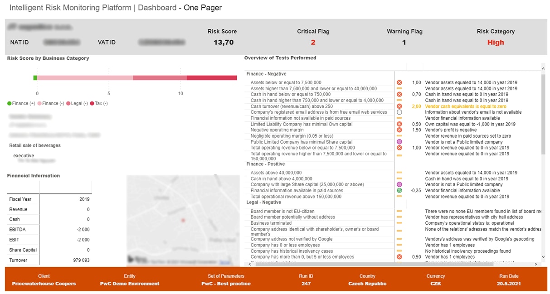Toggle the Legal (-) legend entry

tap(77, 103)
